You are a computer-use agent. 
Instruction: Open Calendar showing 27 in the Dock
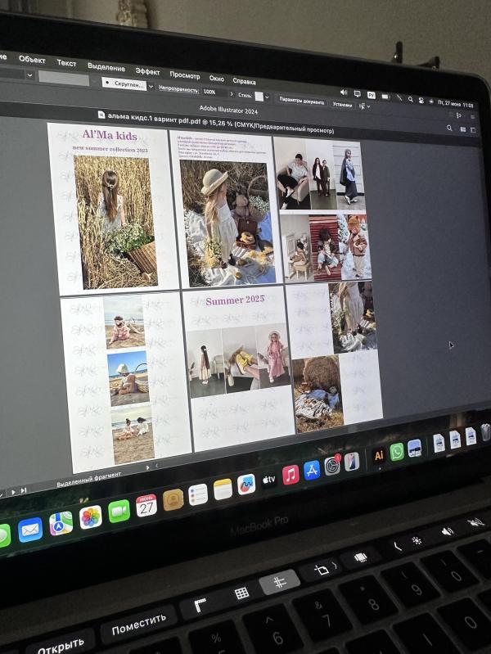146,506
